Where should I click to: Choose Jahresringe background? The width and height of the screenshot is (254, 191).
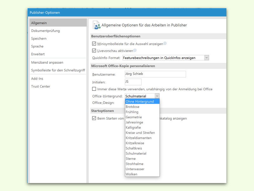(x=142, y=122)
